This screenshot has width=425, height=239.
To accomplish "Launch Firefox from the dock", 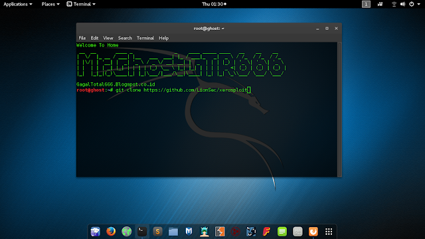I will [x=111, y=232].
